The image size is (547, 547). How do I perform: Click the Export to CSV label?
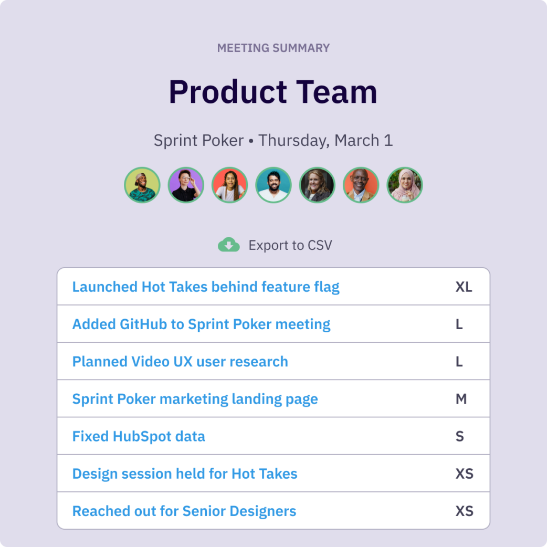point(290,245)
